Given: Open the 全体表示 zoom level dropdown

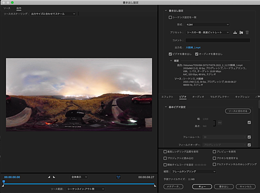Looking at the screenshot, I should pyautogui.click(x=79, y=177).
